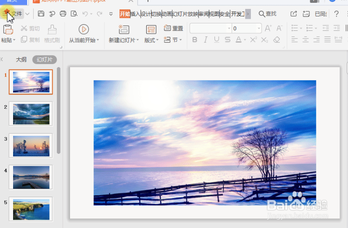Click the 新建幻灯片 new slide icon
This screenshot has width=348, height=228.
124,29
